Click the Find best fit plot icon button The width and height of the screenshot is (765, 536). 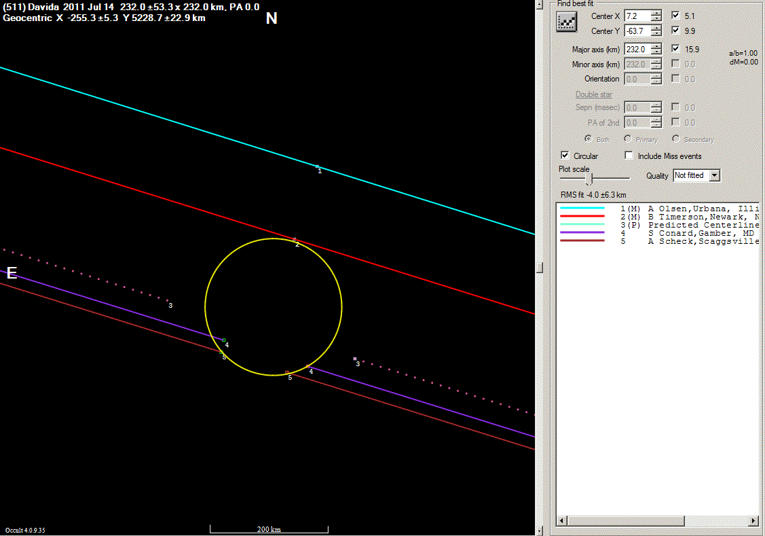[x=566, y=22]
